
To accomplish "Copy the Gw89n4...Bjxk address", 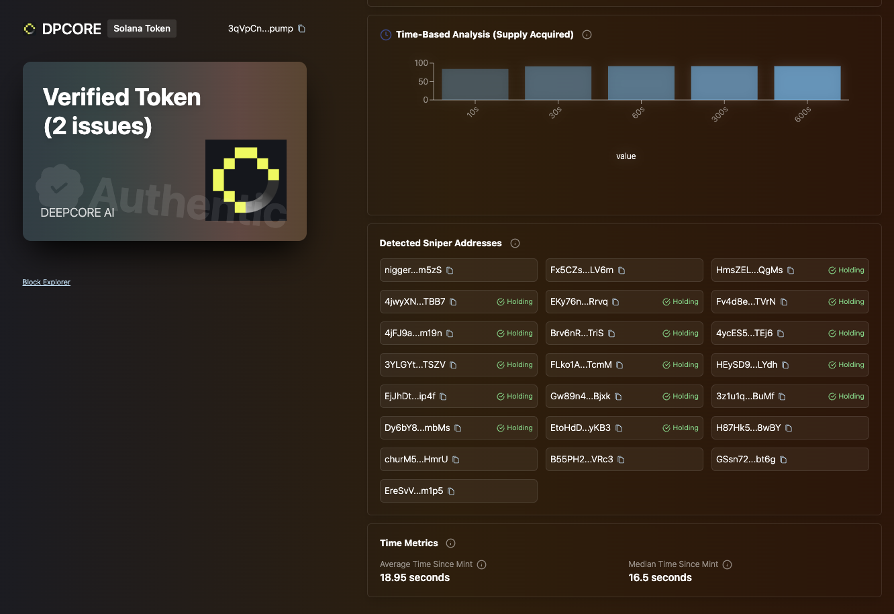I will point(618,397).
